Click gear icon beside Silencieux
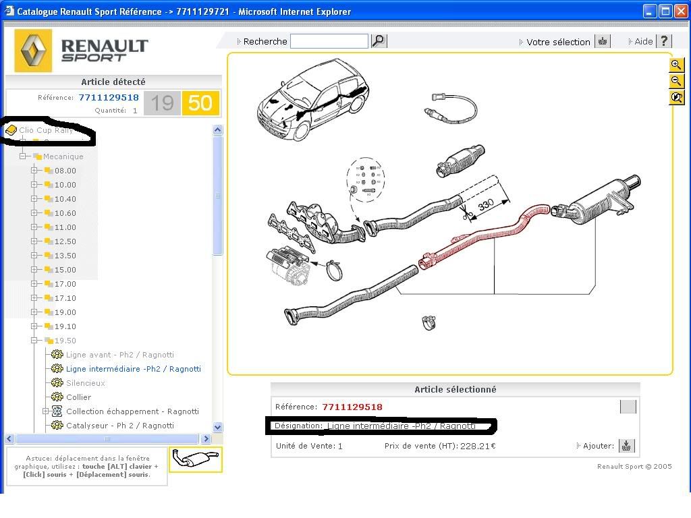The height and width of the screenshot is (518, 691). (57, 382)
